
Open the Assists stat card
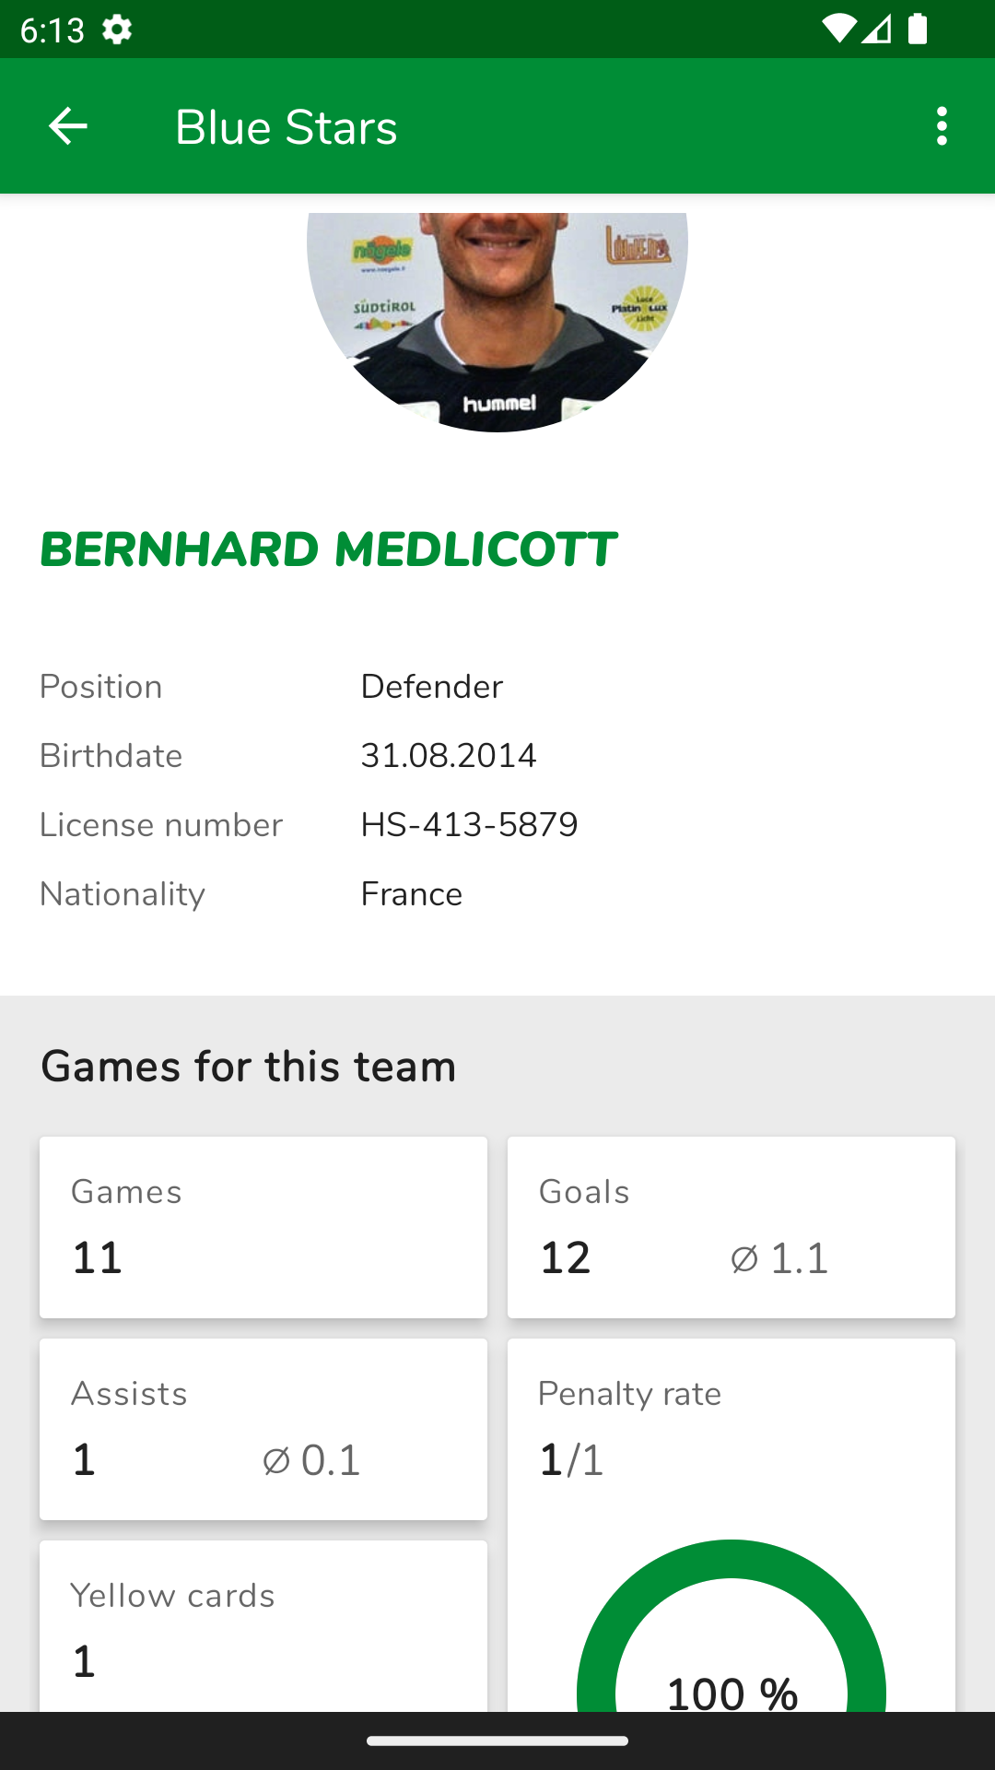(x=263, y=1429)
